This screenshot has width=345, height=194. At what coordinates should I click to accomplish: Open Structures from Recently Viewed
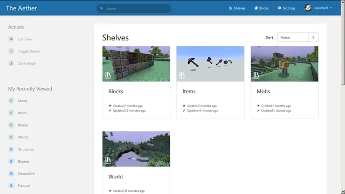(x=26, y=149)
